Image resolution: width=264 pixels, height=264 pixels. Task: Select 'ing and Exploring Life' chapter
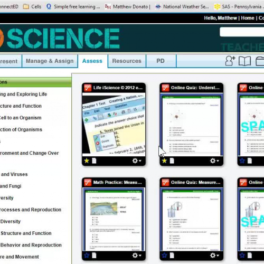tap(23, 94)
